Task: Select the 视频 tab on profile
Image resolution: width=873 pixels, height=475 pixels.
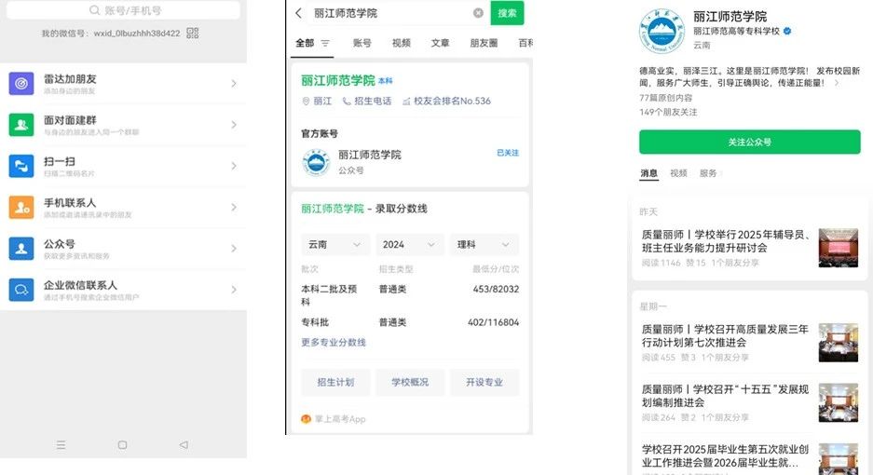Action: [x=678, y=173]
